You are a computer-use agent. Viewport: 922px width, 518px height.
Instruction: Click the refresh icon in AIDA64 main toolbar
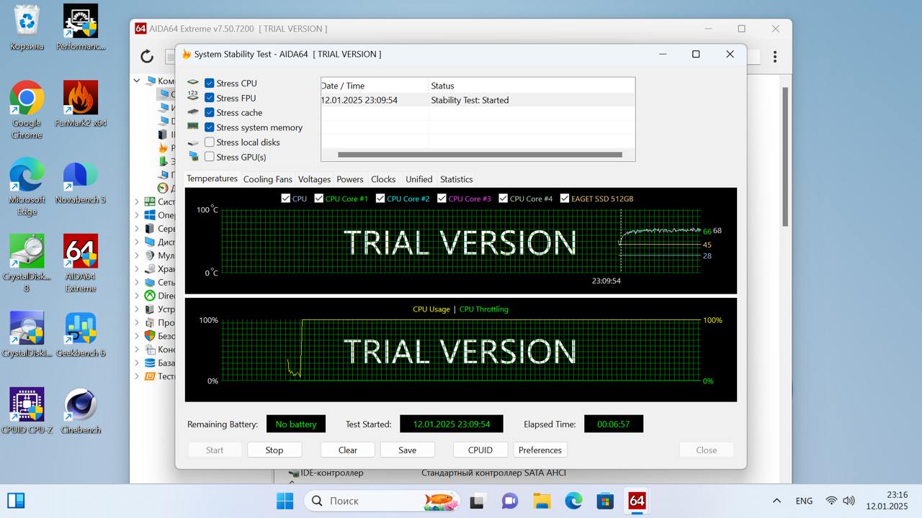coord(147,56)
